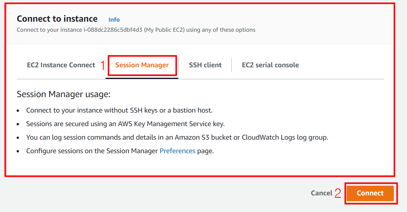Click the 'AWS Key Management Service key' line
The image size is (407, 212).
(125, 124)
